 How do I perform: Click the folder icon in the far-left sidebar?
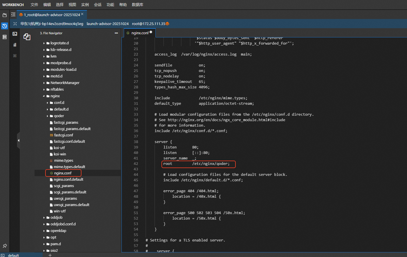[x=5, y=15]
